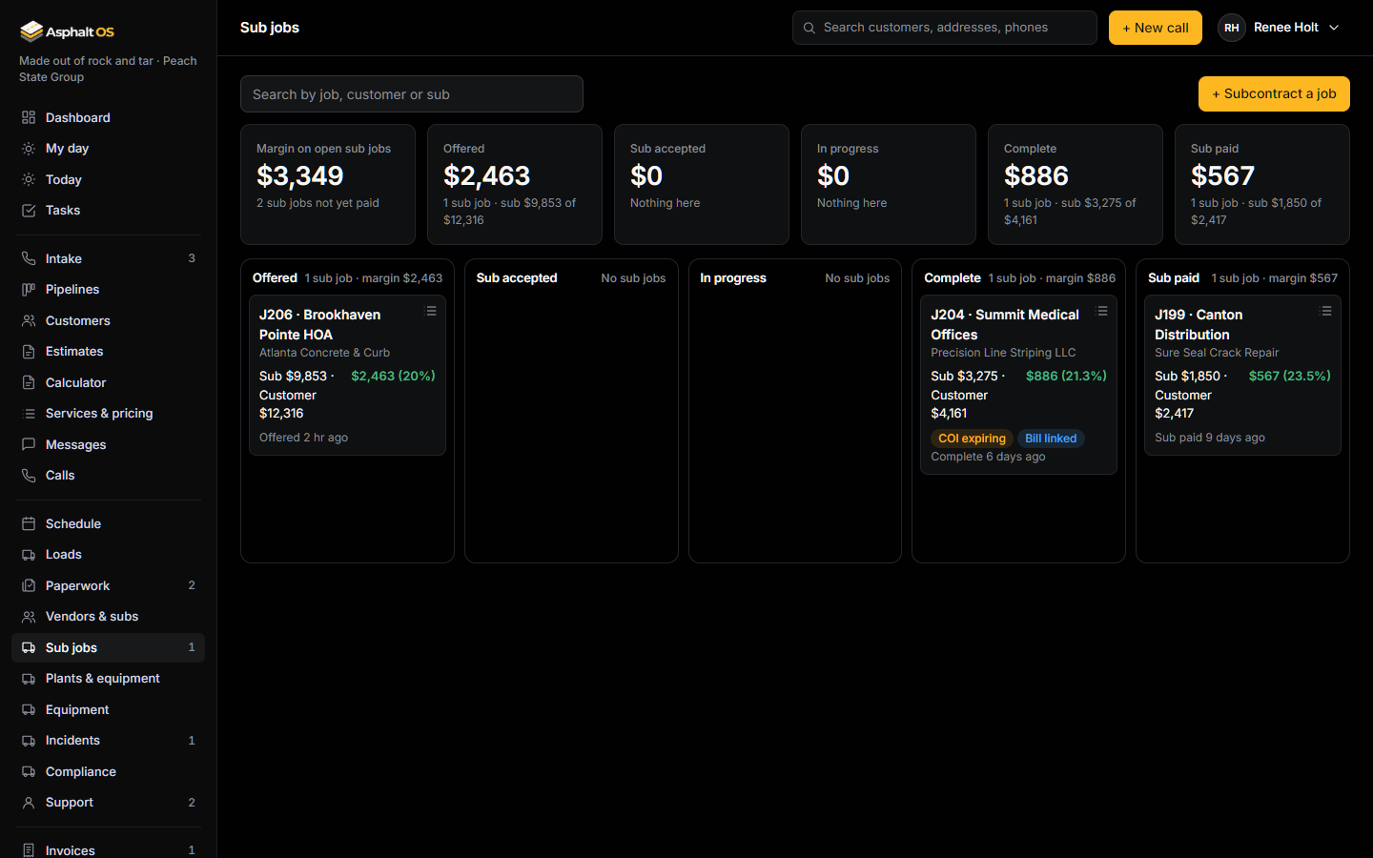Click the Asphalt OS logo icon
This screenshot has width=1373, height=858.
31,31
